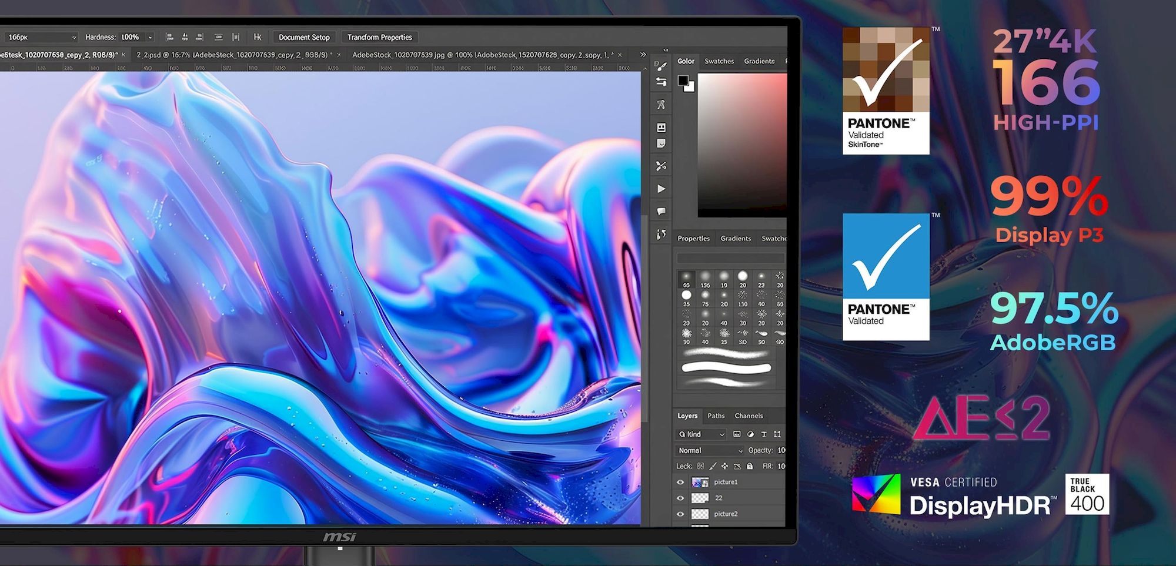Filter layers by pixel layers icon
This screenshot has height=566, width=1176.
click(x=737, y=434)
